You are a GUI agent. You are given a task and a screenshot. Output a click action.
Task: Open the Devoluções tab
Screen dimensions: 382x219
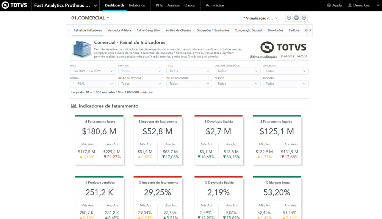coord(275,30)
